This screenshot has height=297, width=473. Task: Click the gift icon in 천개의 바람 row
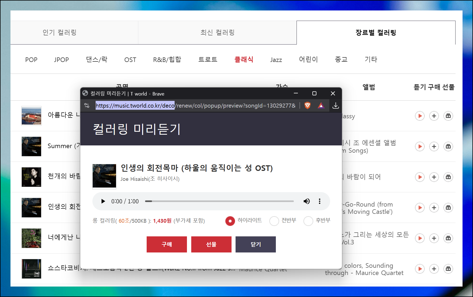point(448,177)
